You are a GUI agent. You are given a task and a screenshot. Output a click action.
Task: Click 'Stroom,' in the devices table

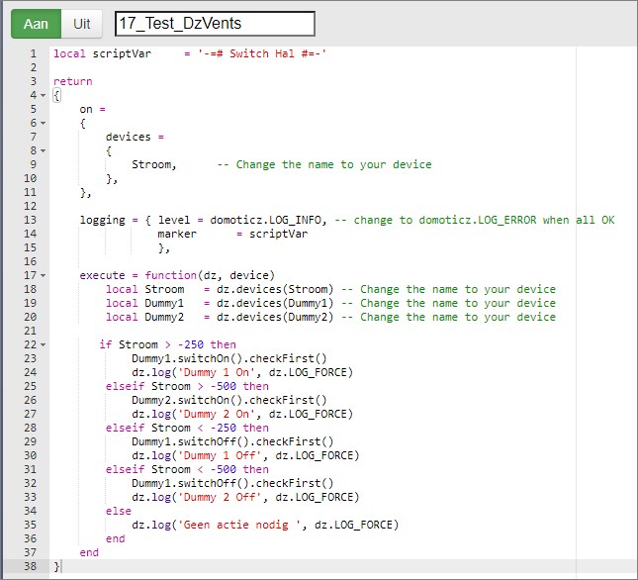coord(153,165)
